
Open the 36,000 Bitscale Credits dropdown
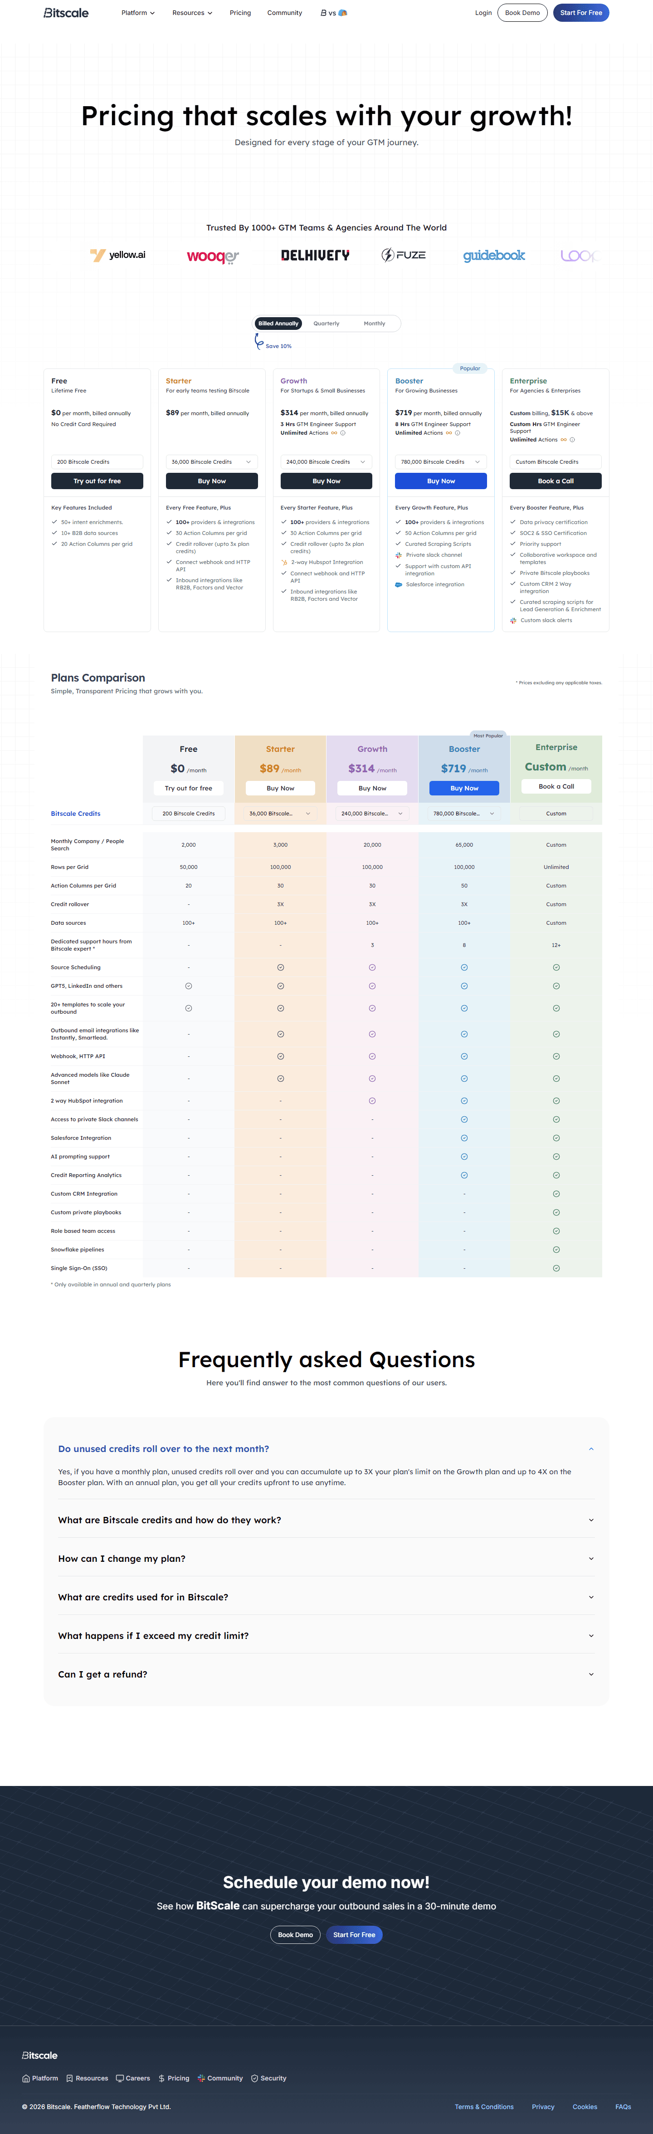click(211, 461)
